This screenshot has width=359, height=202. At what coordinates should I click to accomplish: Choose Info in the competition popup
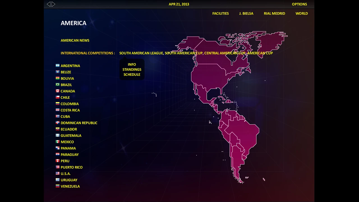(132, 65)
